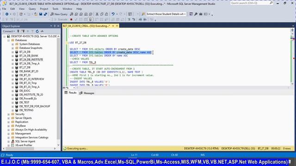Viewport: 296px width, 166px height.
Task: Open the View menu
Action: point(22,9)
